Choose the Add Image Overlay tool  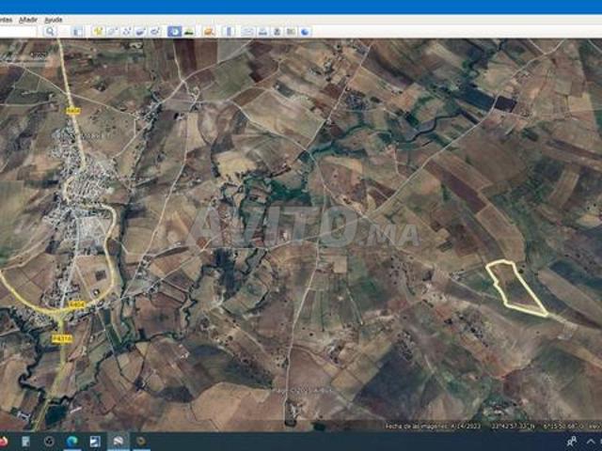click(x=139, y=31)
